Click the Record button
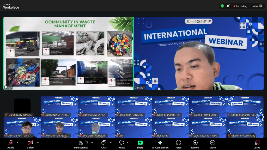267x150 pixels. tap(195, 144)
